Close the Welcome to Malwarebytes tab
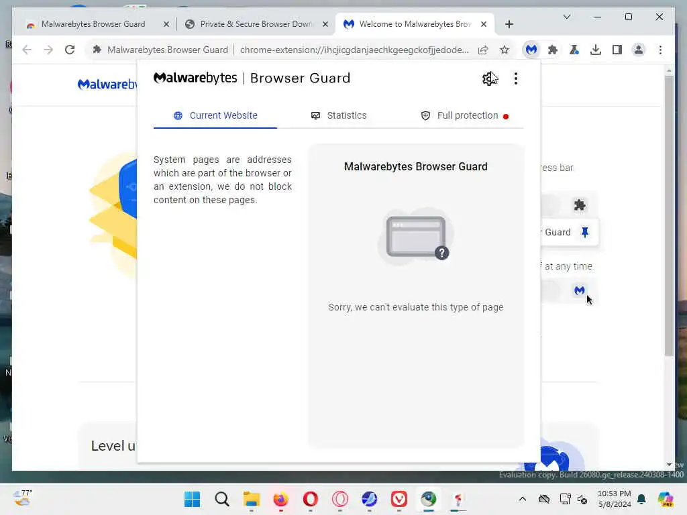The width and height of the screenshot is (687, 515). [484, 25]
